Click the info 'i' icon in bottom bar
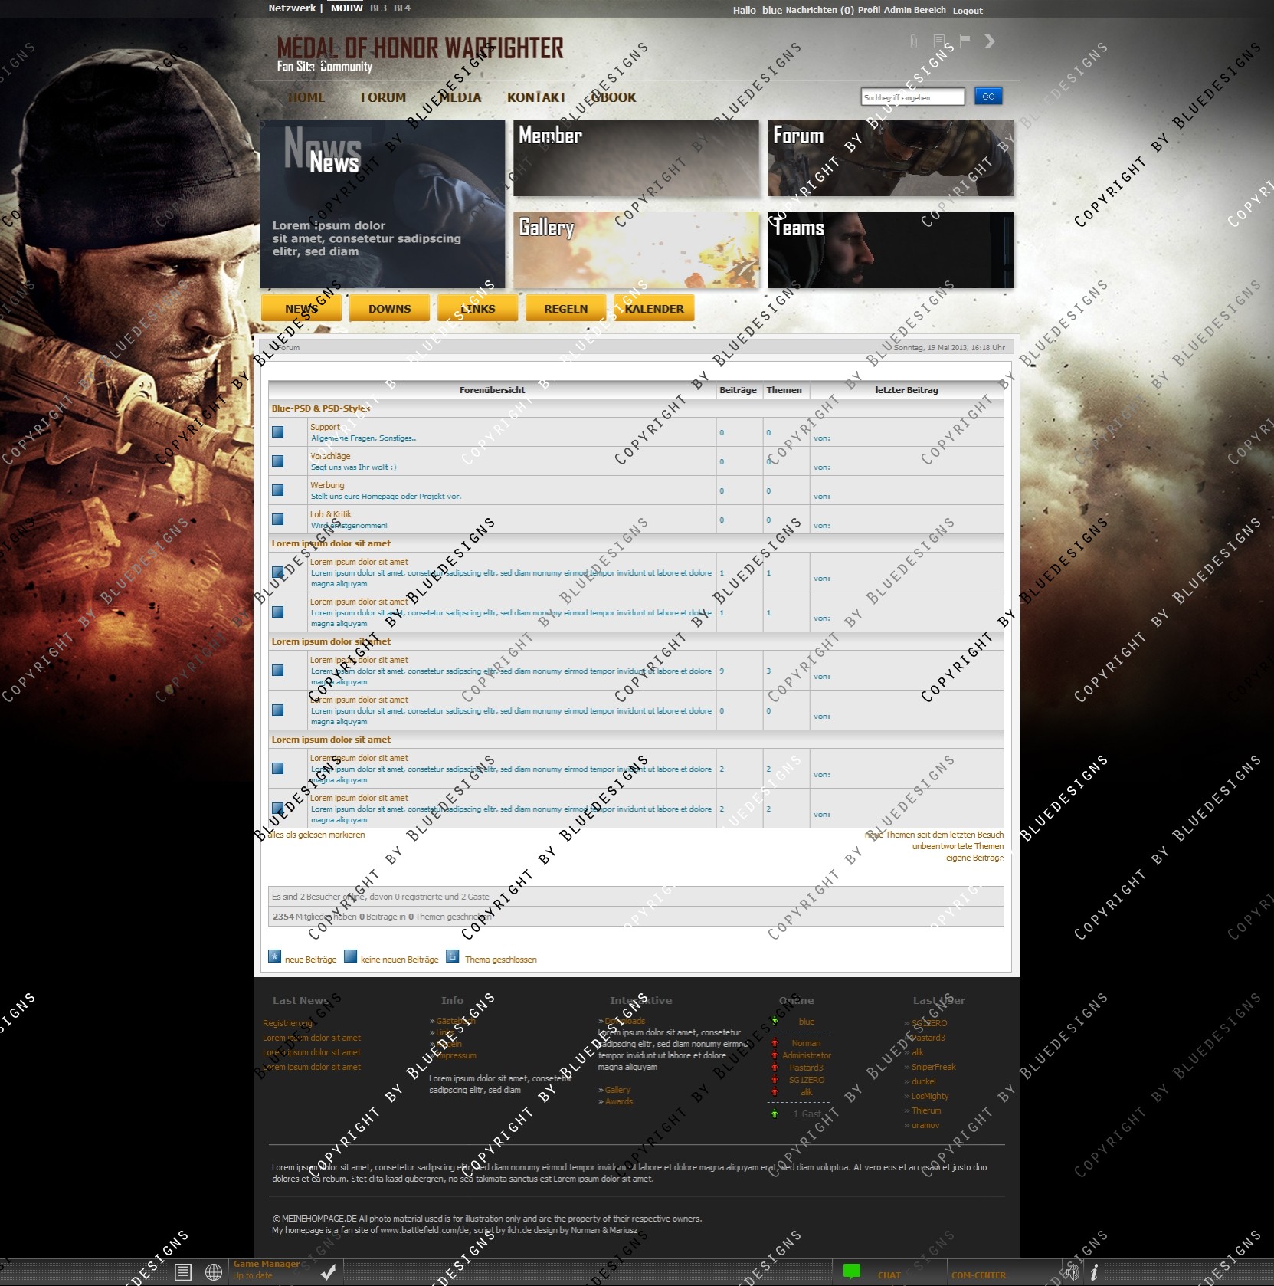This screenshot has height=1286, width=1274. click(x=1094, y=1272)
